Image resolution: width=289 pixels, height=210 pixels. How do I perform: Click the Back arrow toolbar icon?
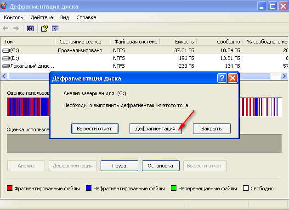point(6,28)
